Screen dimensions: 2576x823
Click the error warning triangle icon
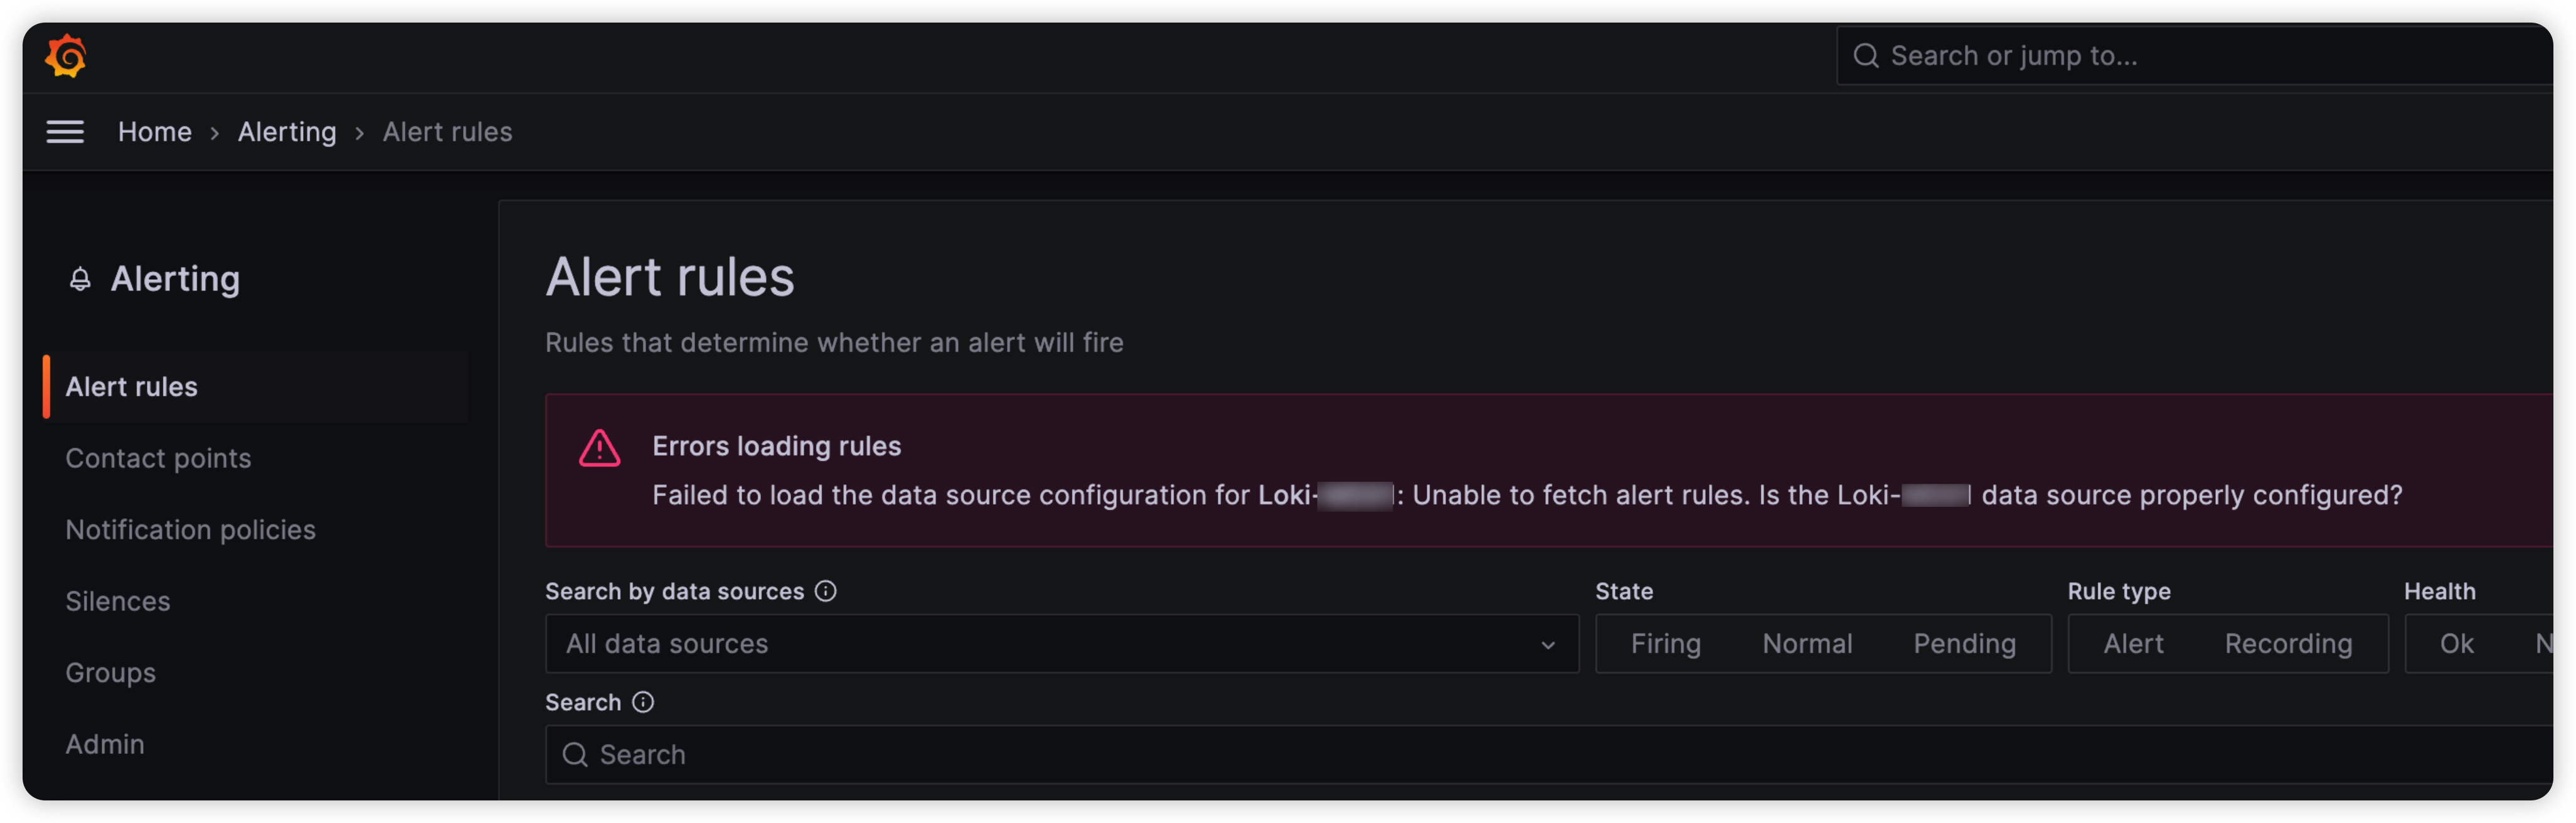599,448
